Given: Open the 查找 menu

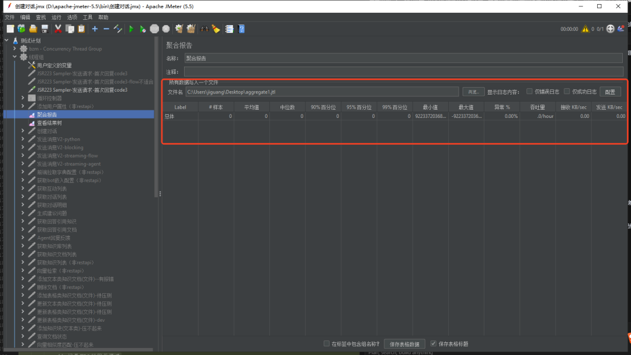Looking at the screenshot, I should tap(41, 18).
